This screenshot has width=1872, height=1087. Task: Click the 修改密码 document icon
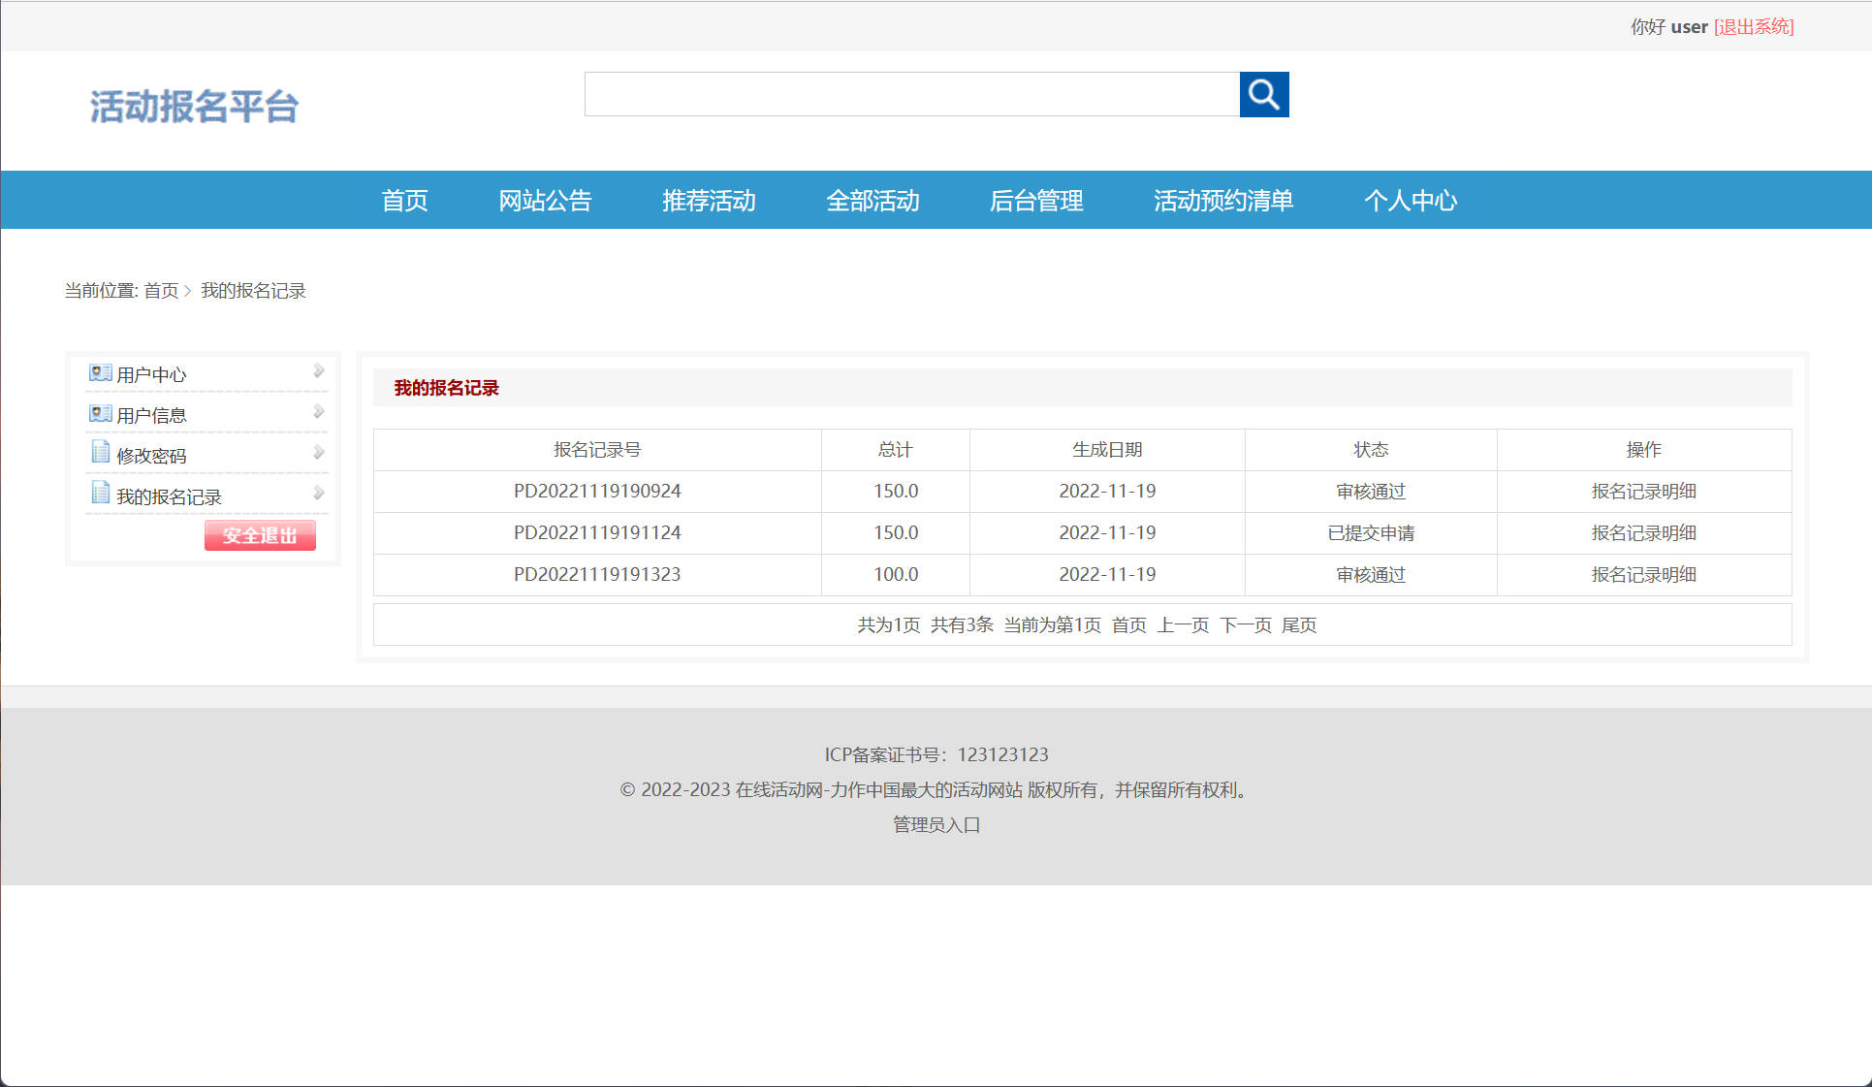click(100, 452)
